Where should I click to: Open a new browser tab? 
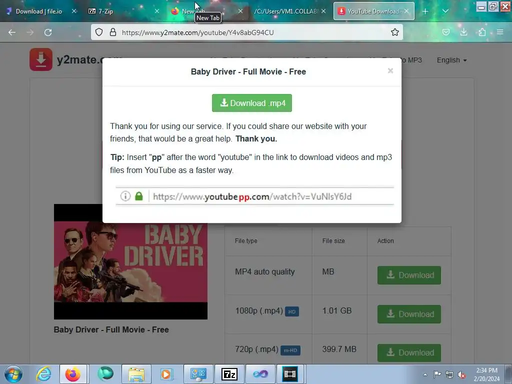pos(425,11)
